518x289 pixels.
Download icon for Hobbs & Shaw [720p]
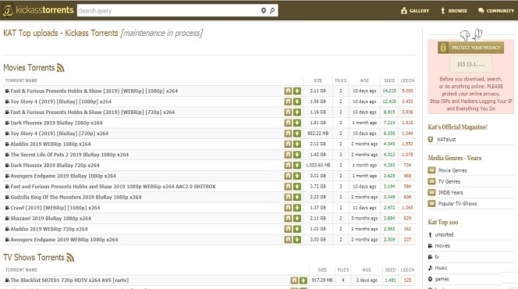297,112
